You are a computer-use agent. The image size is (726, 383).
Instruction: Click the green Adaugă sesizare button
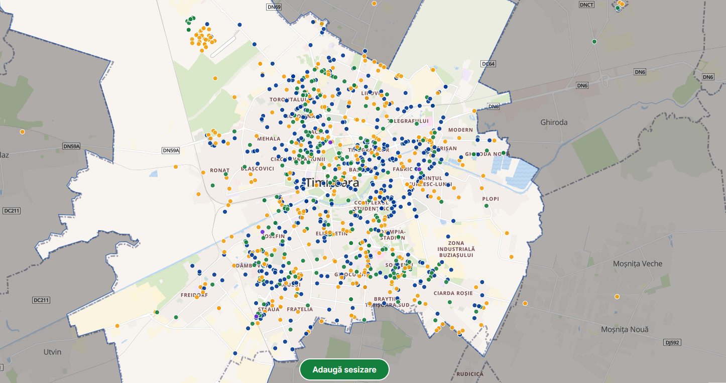click(344, 369)
